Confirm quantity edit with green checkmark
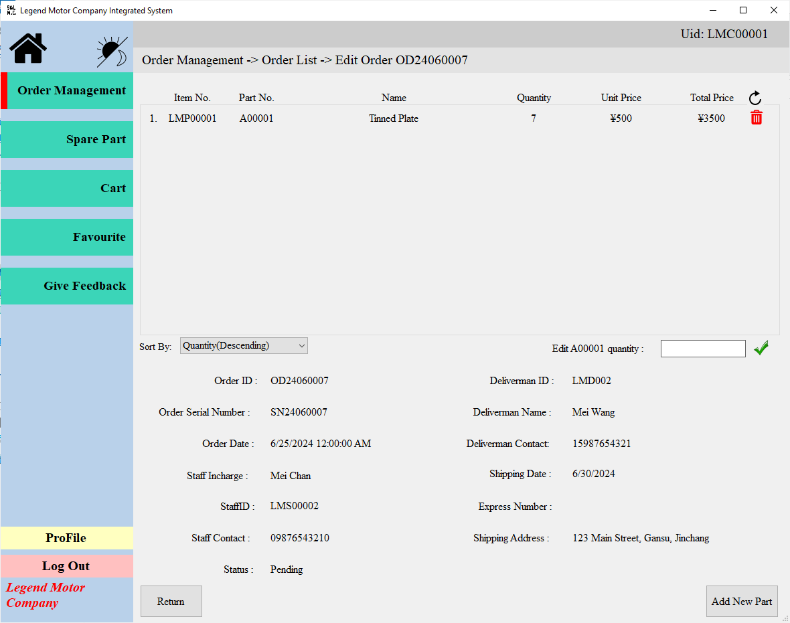Viewport: 790px width, 623px height. click(x=761, y=348)
